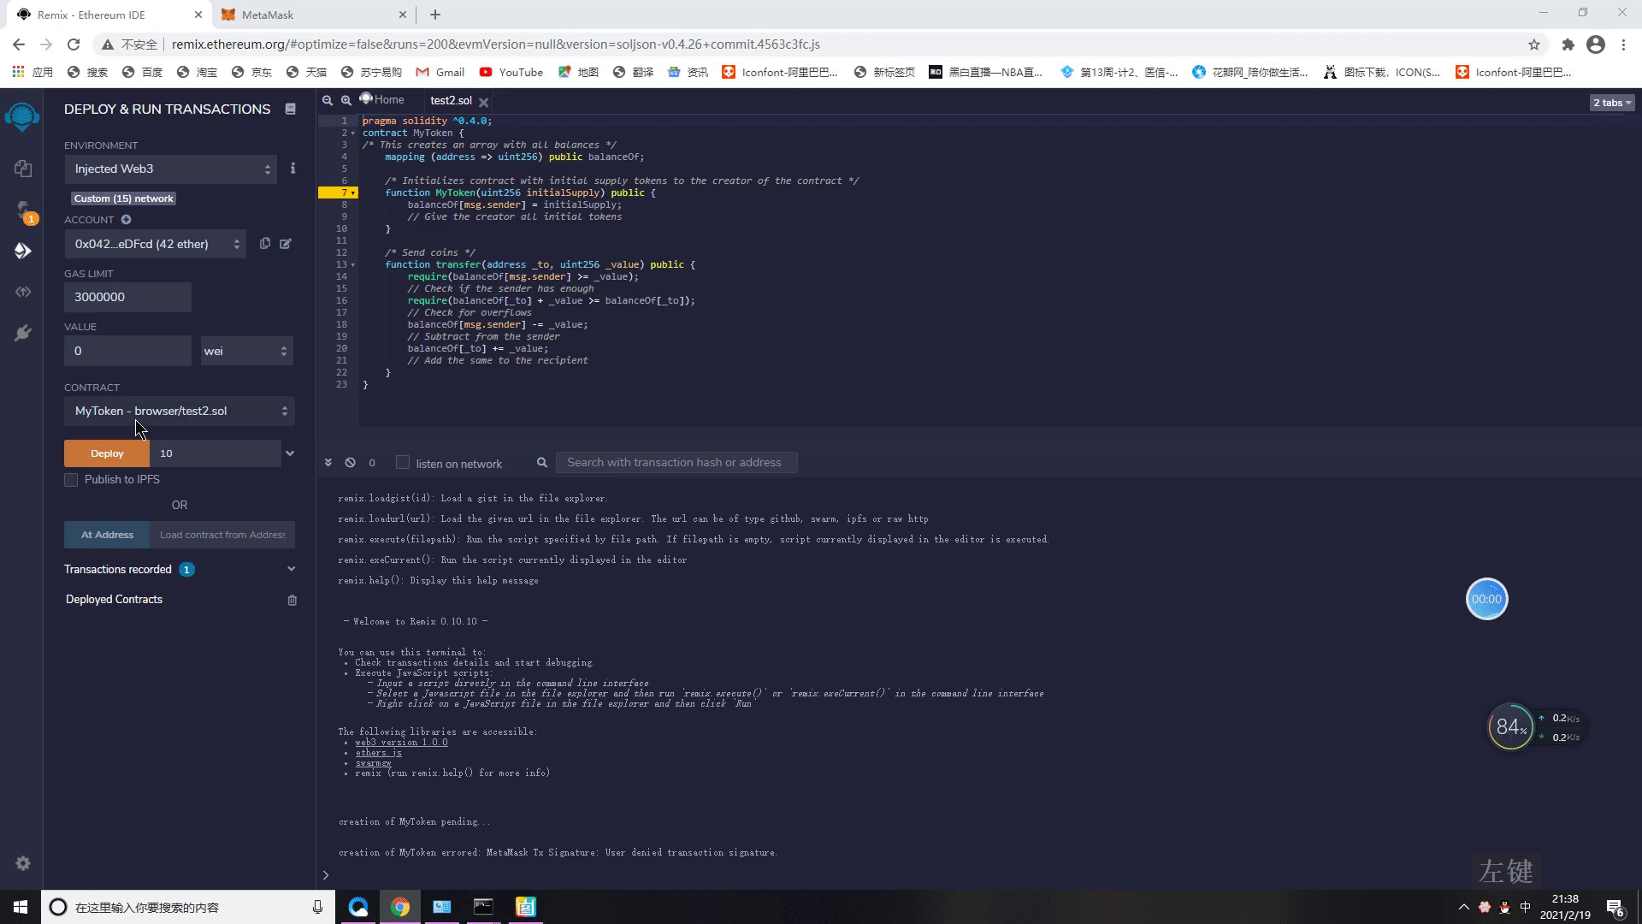Switch to the MetaMask browser tab

[x=313, y=15]
